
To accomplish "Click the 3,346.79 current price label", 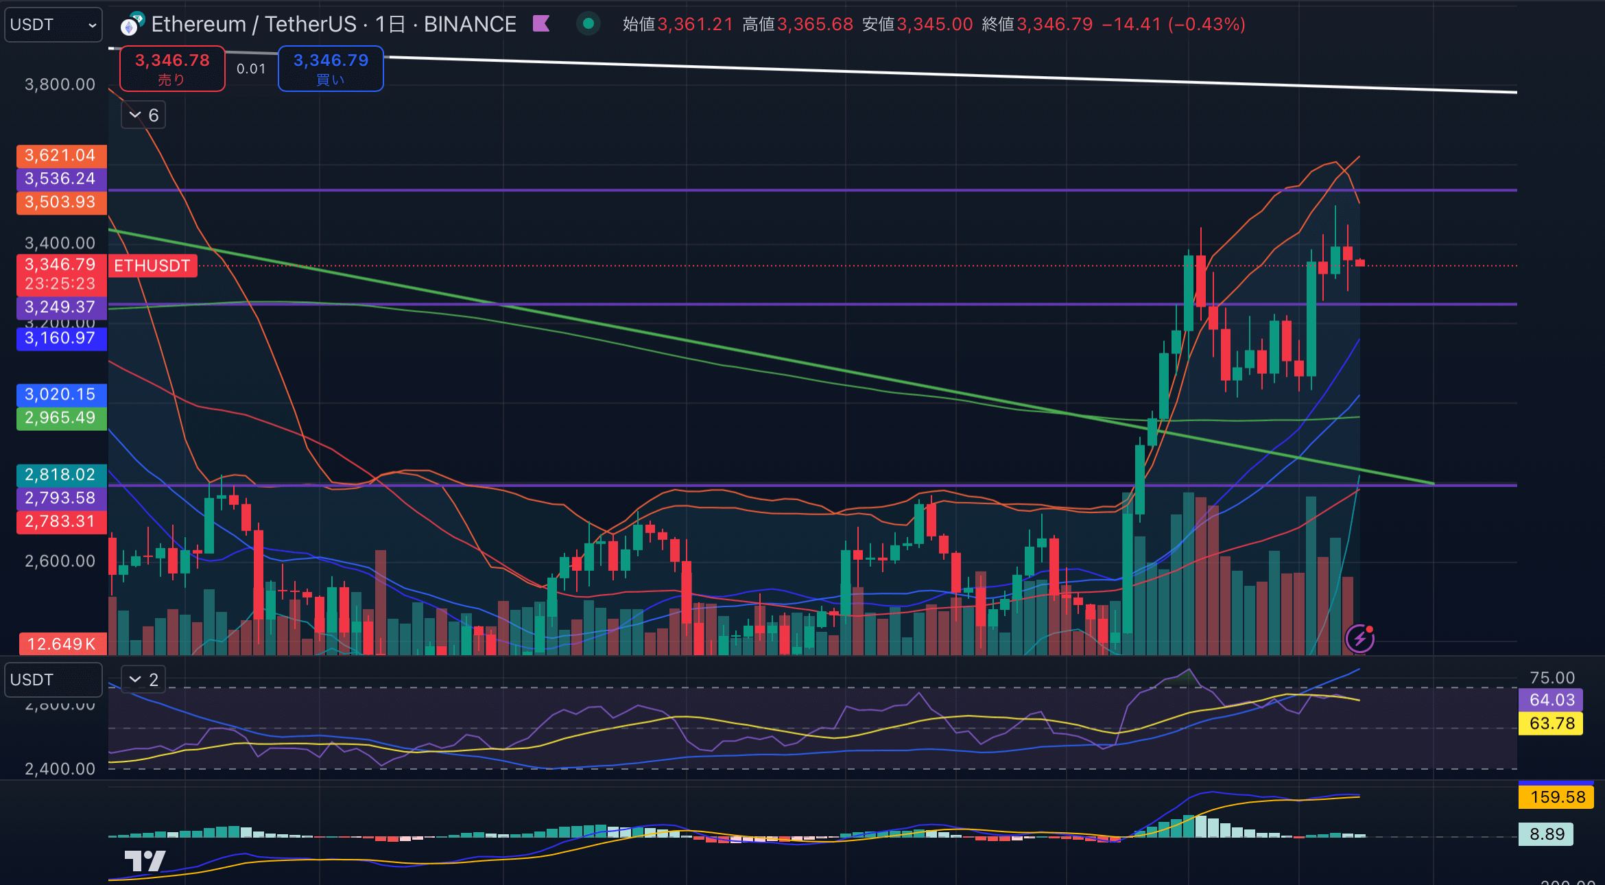I will (x=61, y=265).
